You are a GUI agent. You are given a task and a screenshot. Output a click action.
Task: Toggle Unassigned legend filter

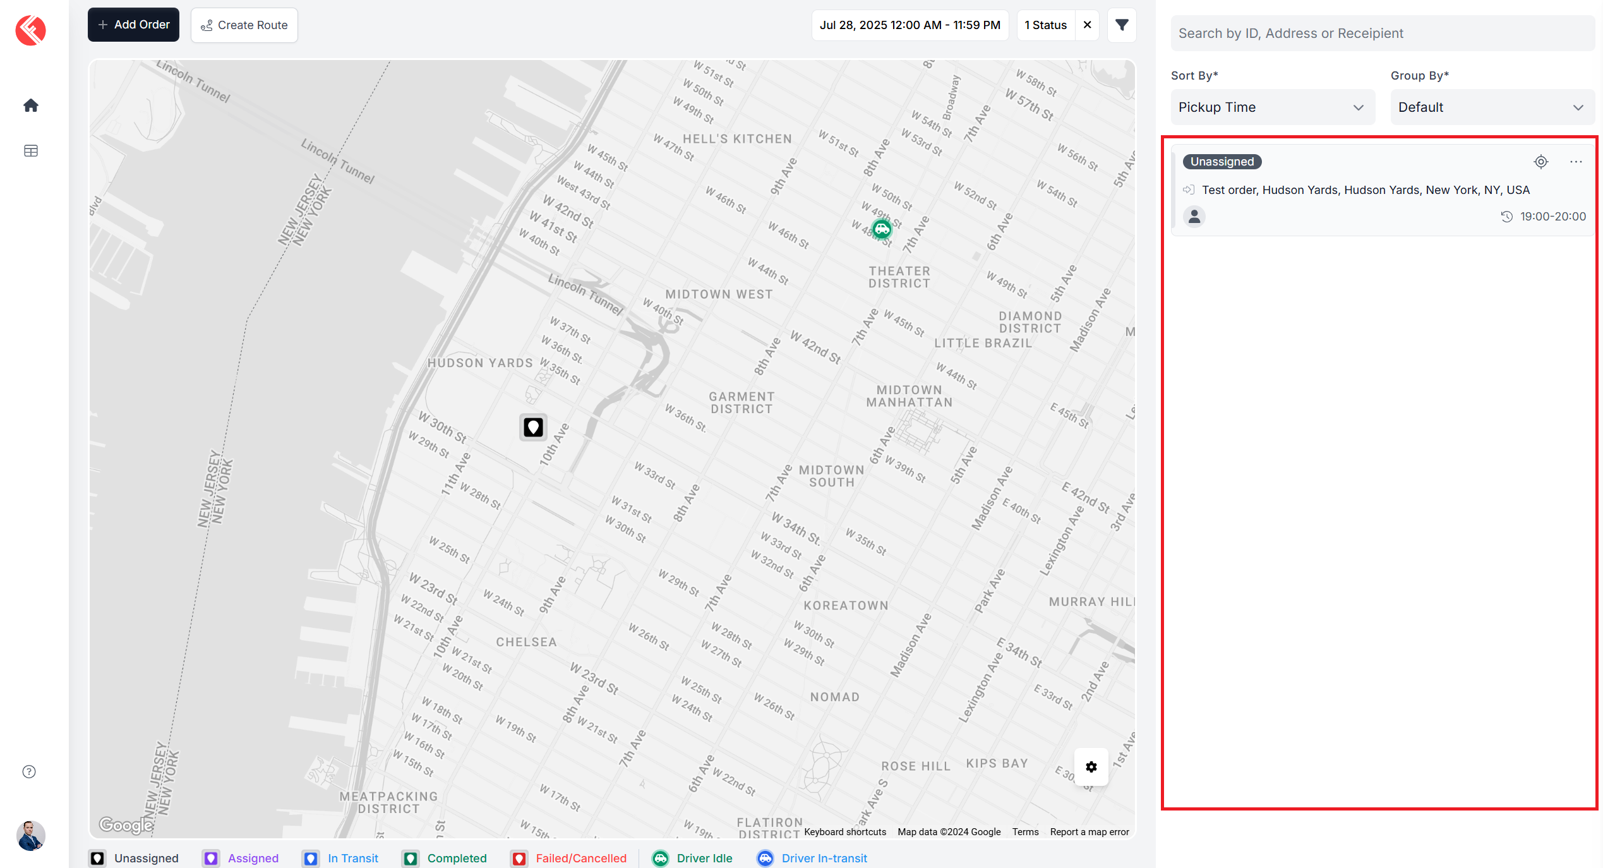pos(134,858)
